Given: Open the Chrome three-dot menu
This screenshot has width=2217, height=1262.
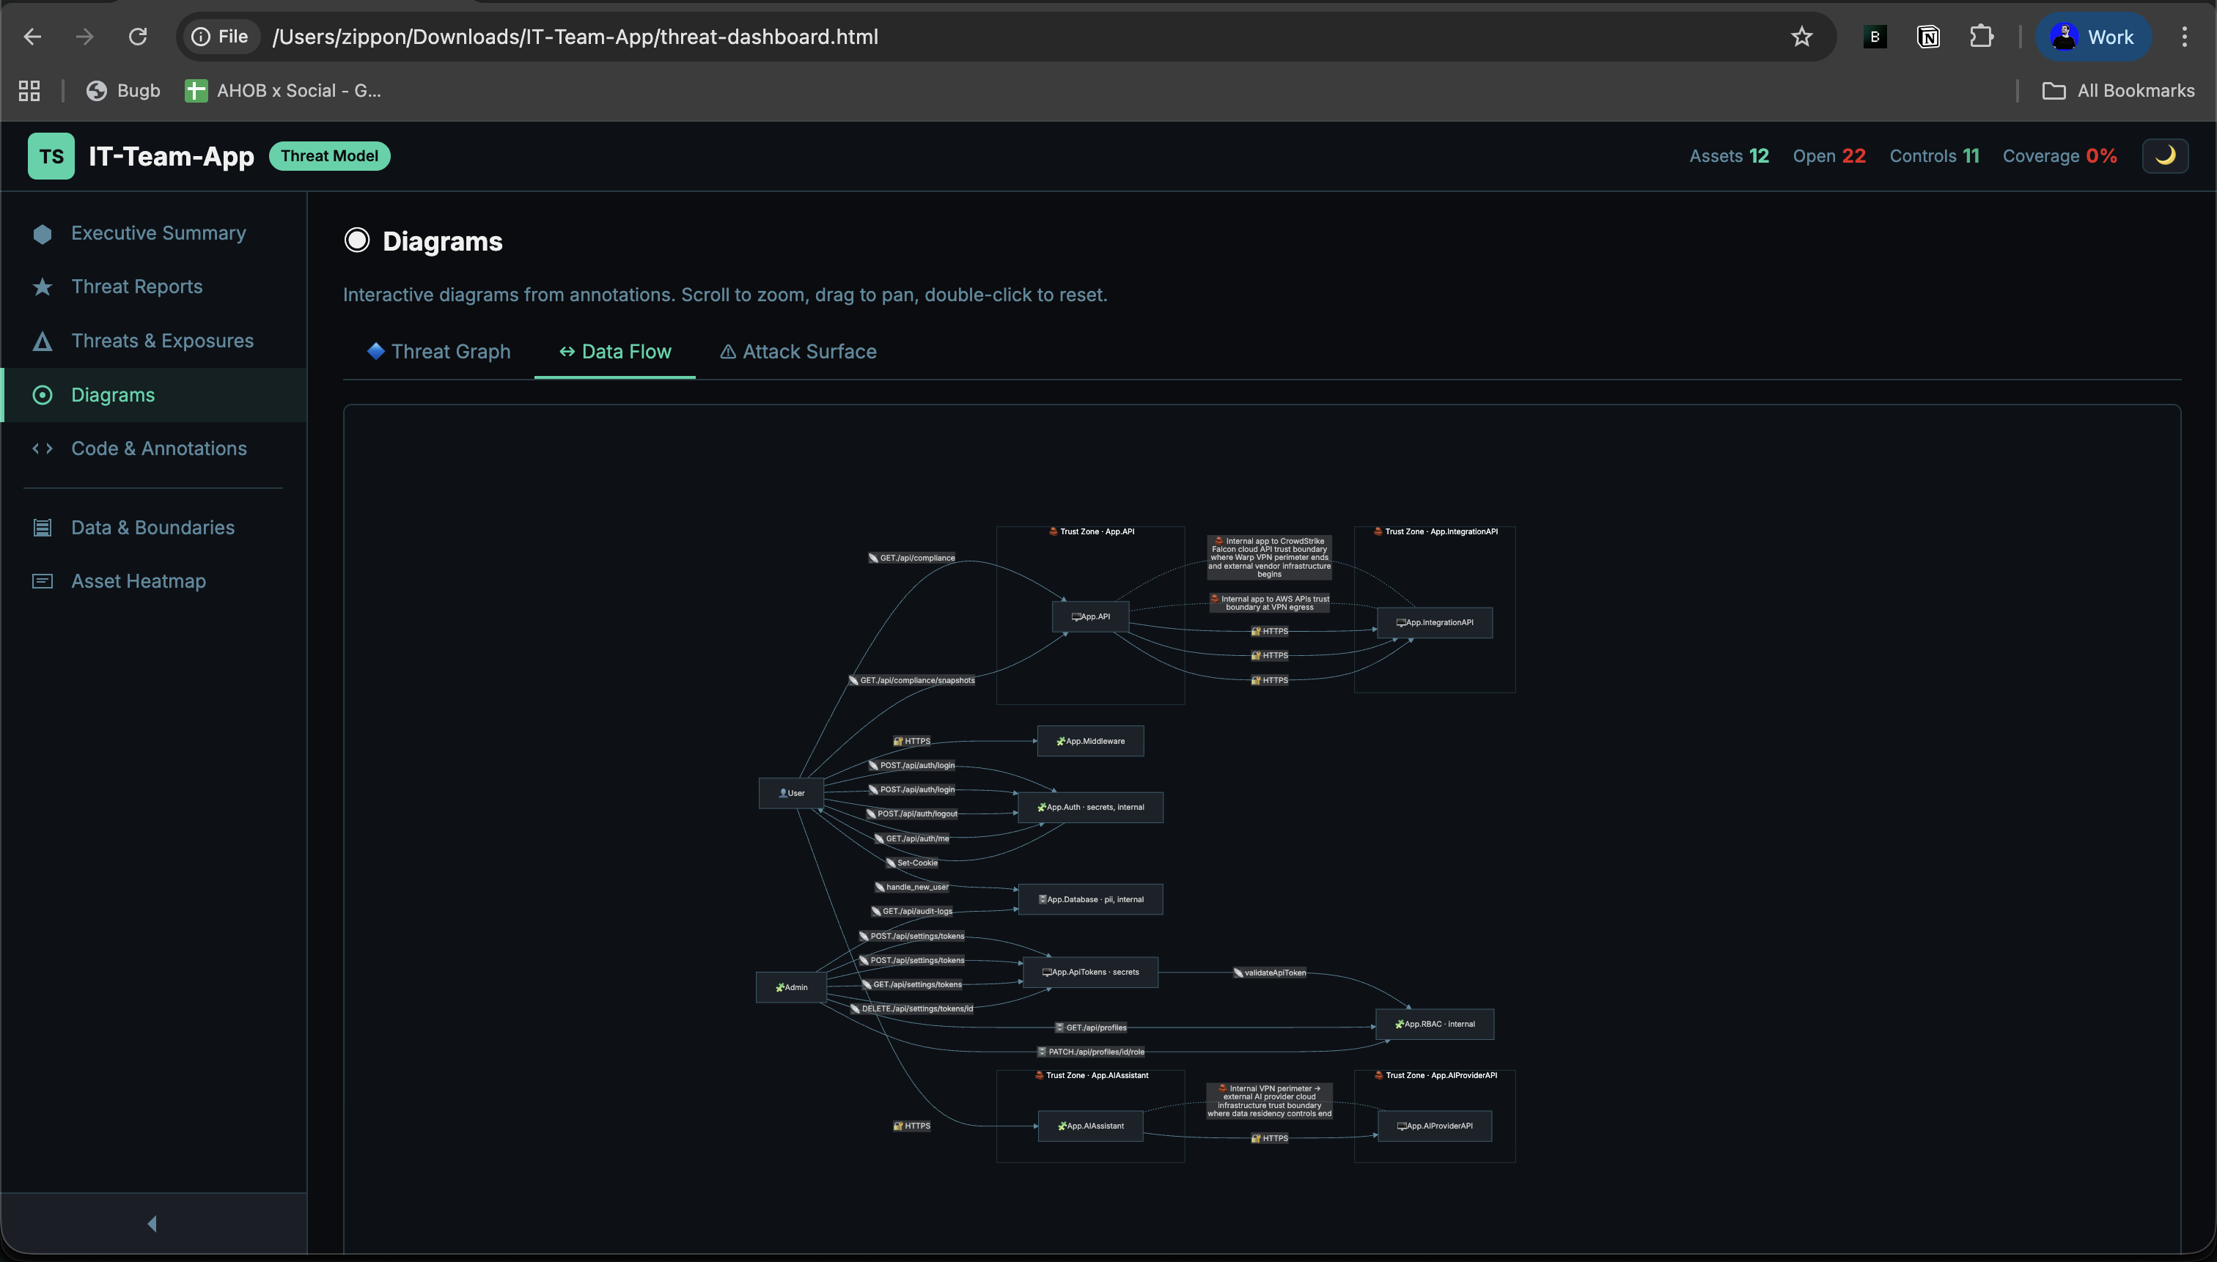Looking at the screenshot, I should click(x=2185, y=37).
